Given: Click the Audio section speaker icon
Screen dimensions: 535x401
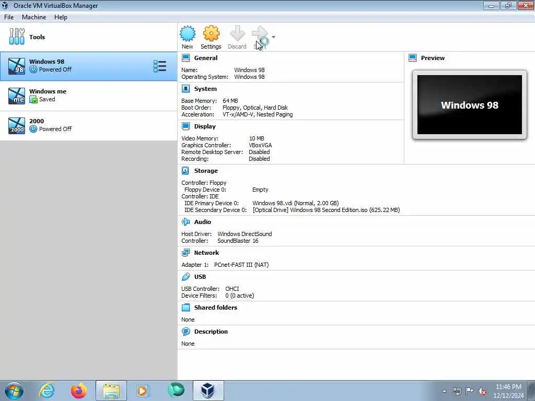Looking at the screenshot, I should pos(185,222).
